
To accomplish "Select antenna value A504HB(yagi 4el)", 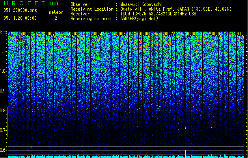I will point(139,19).
